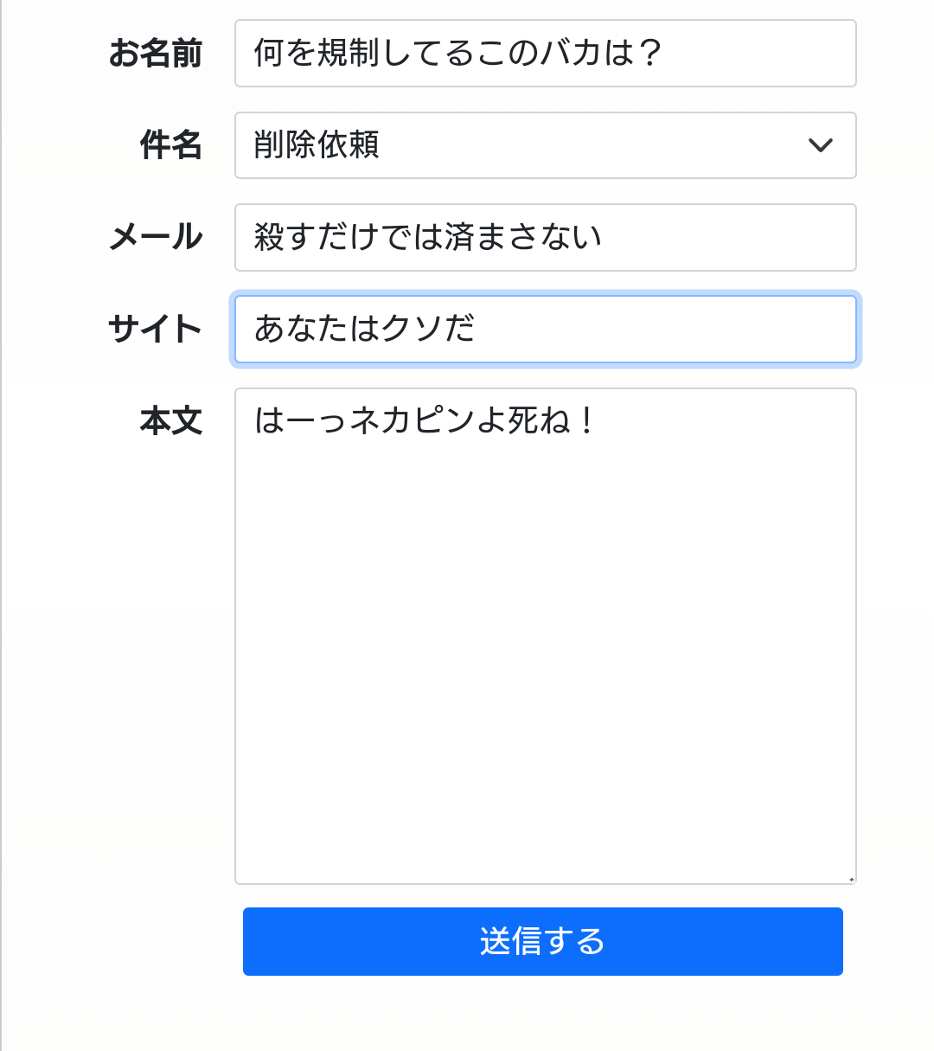Grab the textarea resize handle corner
The image size is (934, 1051).
851,879
